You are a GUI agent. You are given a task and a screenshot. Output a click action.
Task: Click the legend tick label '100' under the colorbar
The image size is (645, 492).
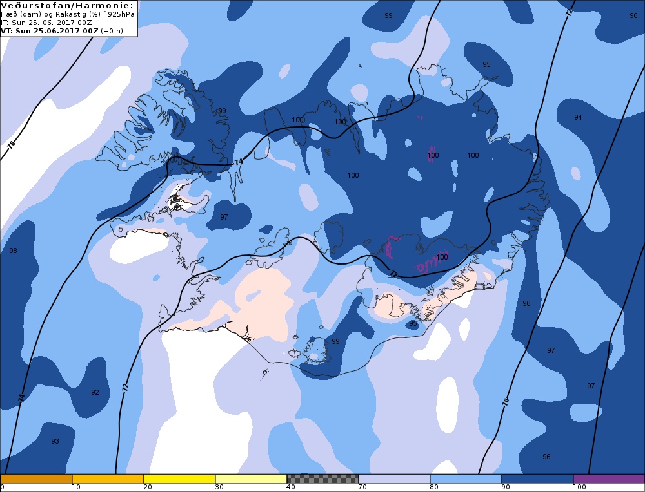579,487
